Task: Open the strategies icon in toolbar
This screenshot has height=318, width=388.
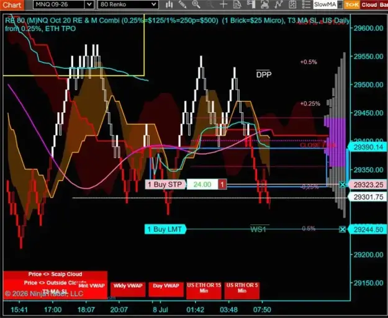Action: coord(279,4)
